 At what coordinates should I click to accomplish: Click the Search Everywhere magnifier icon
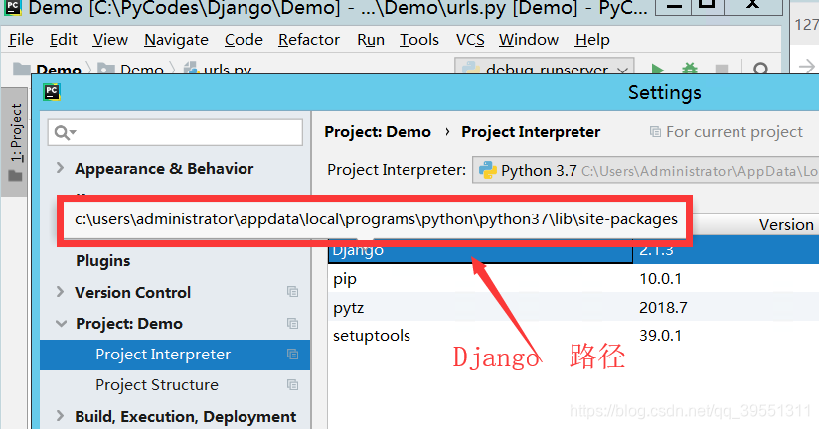pos(761,69)
